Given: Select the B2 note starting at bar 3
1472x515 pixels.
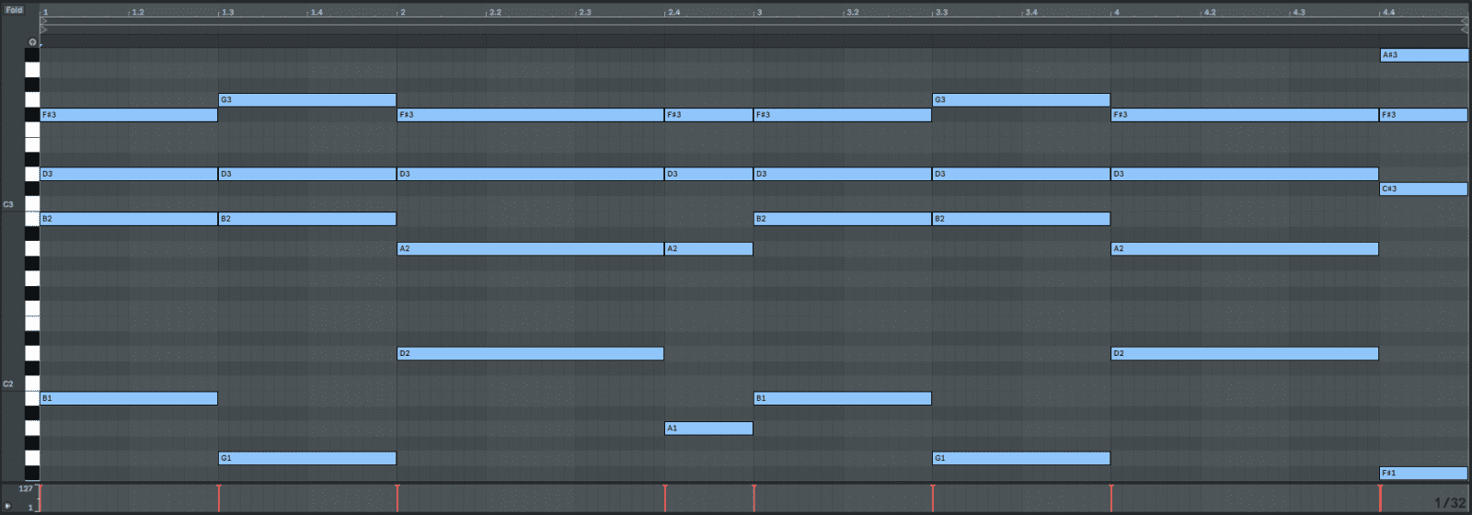Looking at the screenshot, I should point(843,219).
